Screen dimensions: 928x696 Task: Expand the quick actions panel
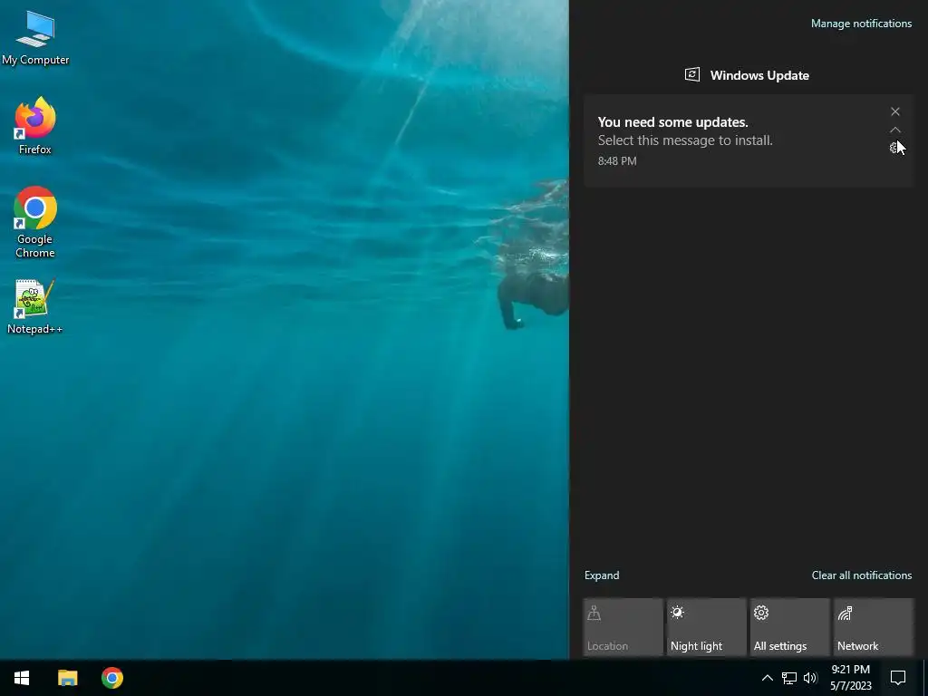point(602,575)
